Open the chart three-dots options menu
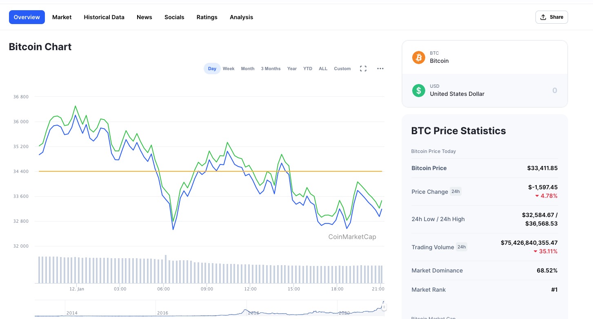 (380, 69)
